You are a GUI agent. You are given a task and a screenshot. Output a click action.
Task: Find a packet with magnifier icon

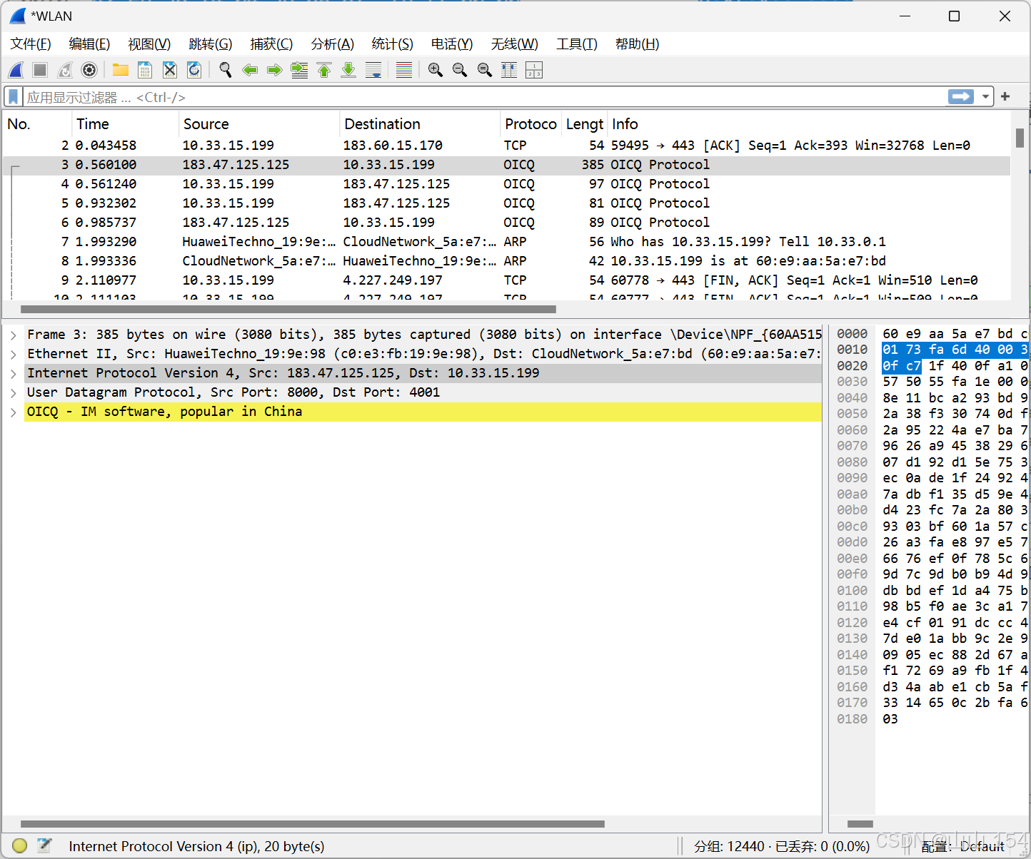point(226,70)
